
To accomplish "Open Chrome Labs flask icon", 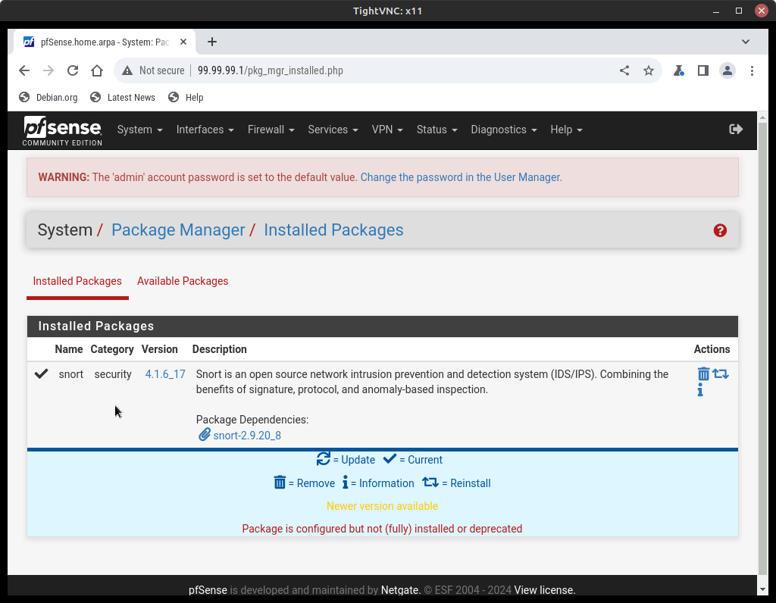I will pos(678,70).
